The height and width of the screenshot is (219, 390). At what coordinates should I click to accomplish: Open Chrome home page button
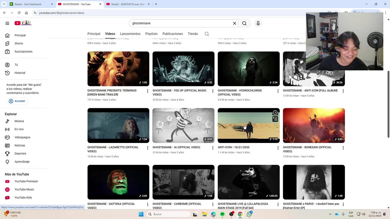tap(27, 13)
